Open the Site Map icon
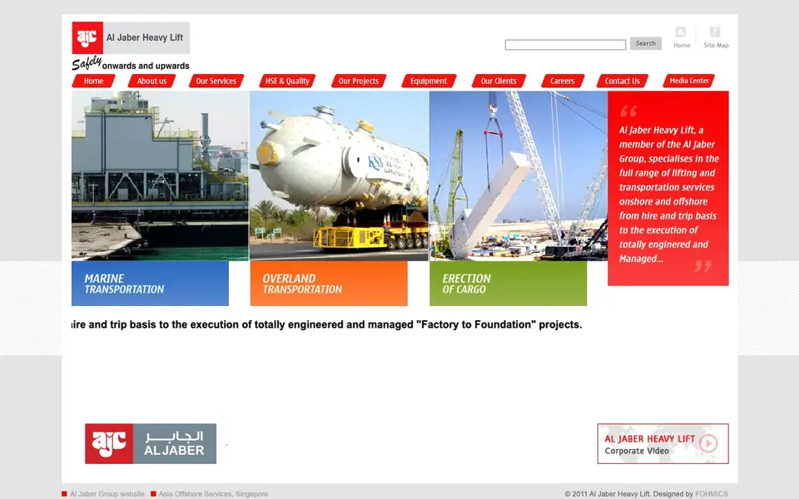The image size is (799, 499). pyautogui.click(x=716, y=32)
